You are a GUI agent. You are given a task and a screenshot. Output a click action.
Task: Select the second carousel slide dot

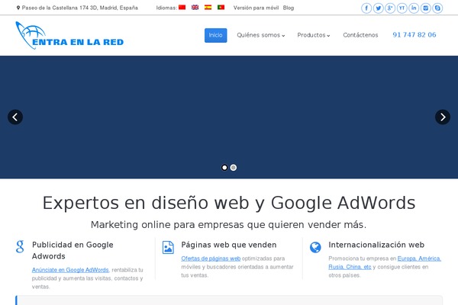coord(234,168)
